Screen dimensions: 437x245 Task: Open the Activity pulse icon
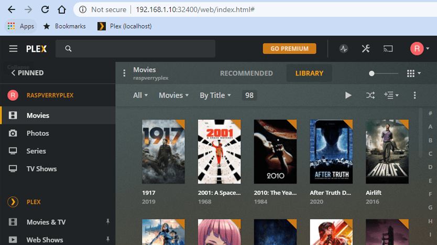pyautogui.click(x=344, y=49)
